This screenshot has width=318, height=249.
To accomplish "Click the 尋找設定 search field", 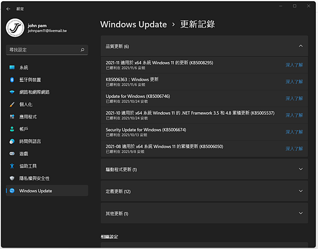I will pyautogui.click(x=47, y=50).
